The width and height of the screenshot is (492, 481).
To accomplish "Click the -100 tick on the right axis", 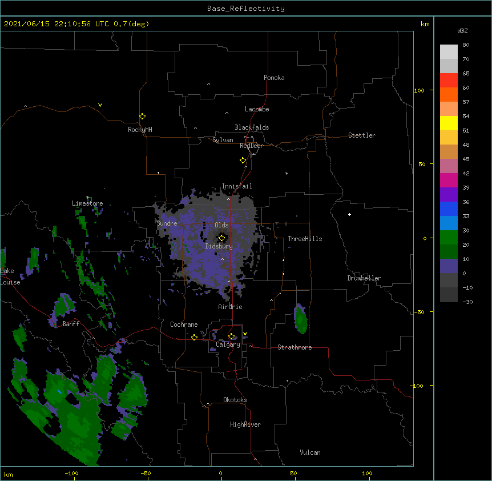I will click(417, 386).
